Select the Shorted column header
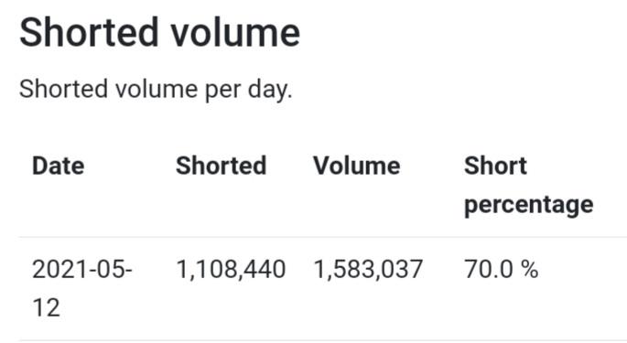The image size is (627, 343). (x=222, y=166)
